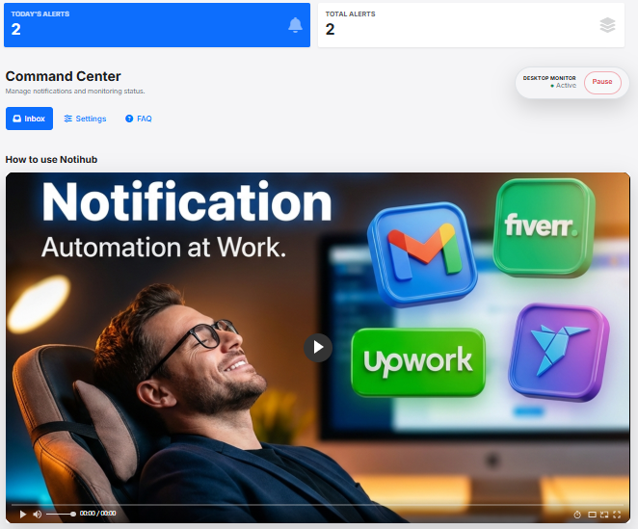Enter fullscreen with the corner brackets icon

pyautogui.click(x=617, y=515)
